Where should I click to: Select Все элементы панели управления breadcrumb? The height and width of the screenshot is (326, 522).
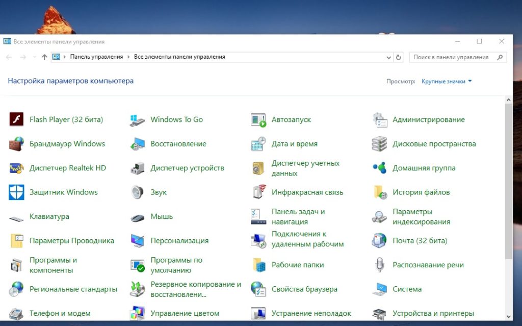point(179,57)
